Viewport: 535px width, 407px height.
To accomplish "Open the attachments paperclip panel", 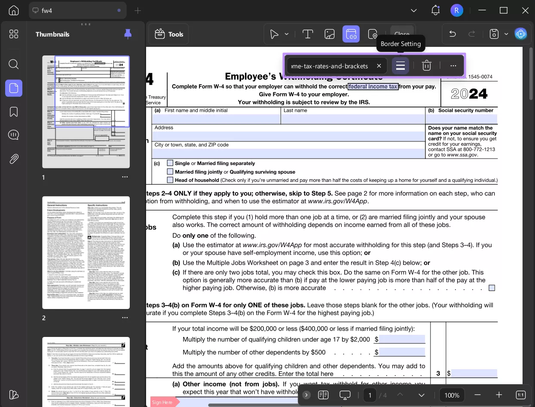I will click(14, 159).
